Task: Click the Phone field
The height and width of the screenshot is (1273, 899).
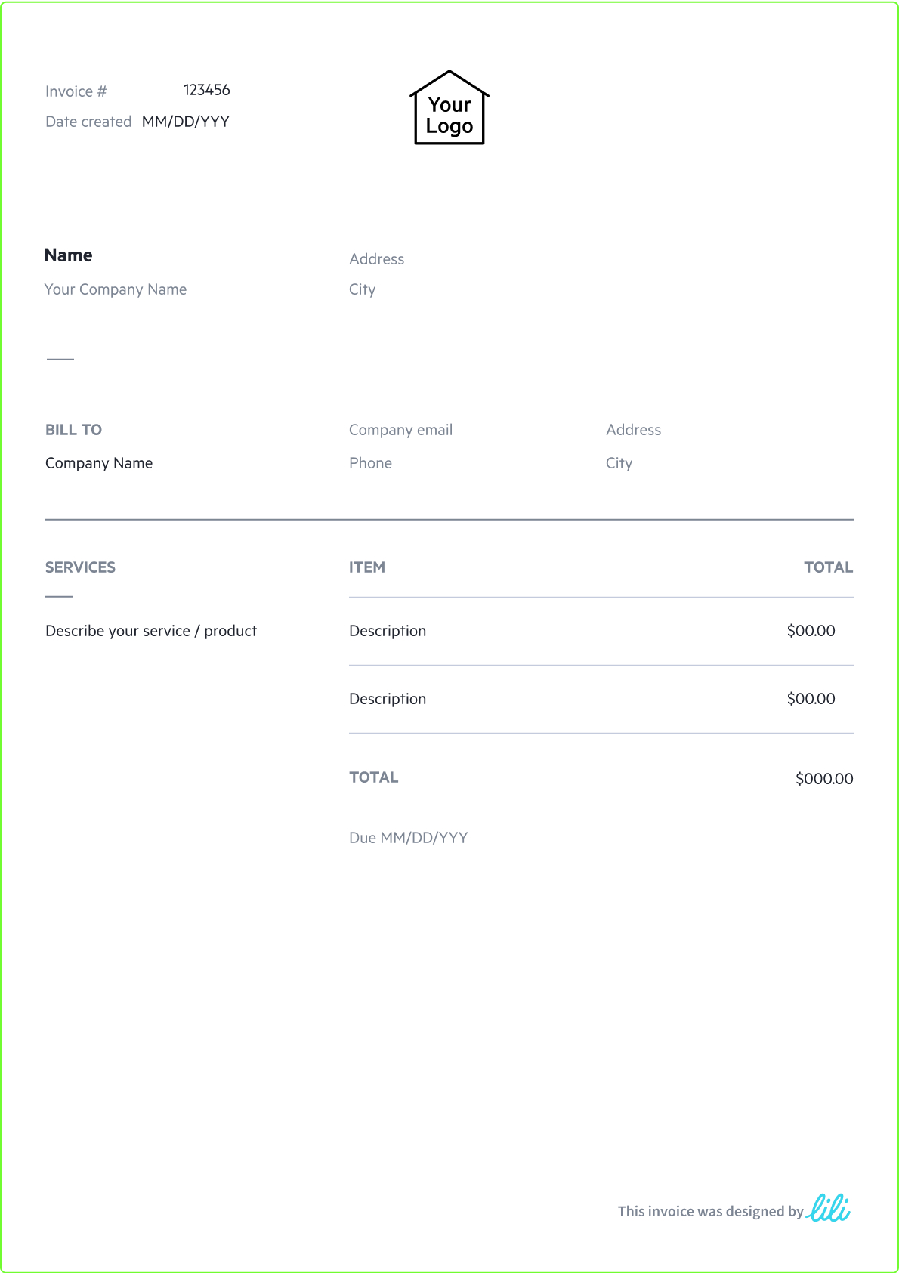Action: (370, 463)
